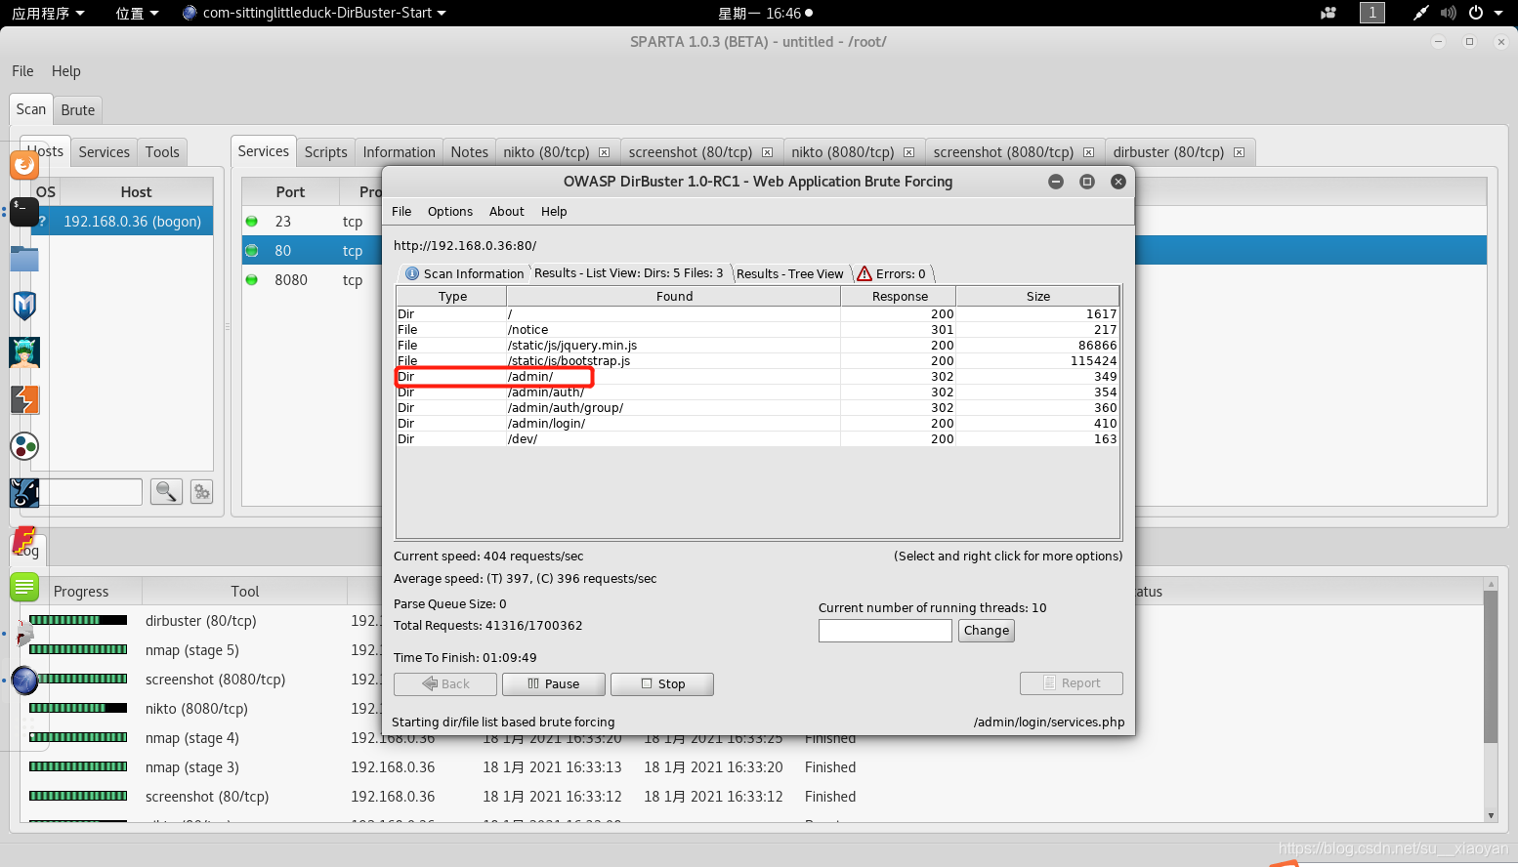This screenshot has width=1518, height=867.
Task: Open the power menu in the top bar
Action: [x=1485, y=13]
